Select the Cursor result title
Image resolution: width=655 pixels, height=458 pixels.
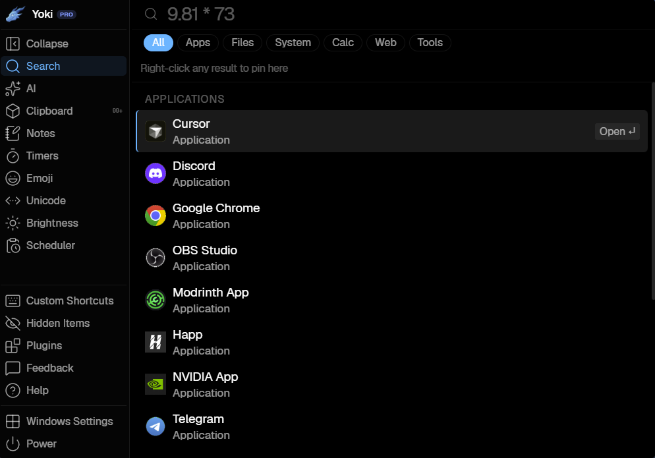click(191, 124)
